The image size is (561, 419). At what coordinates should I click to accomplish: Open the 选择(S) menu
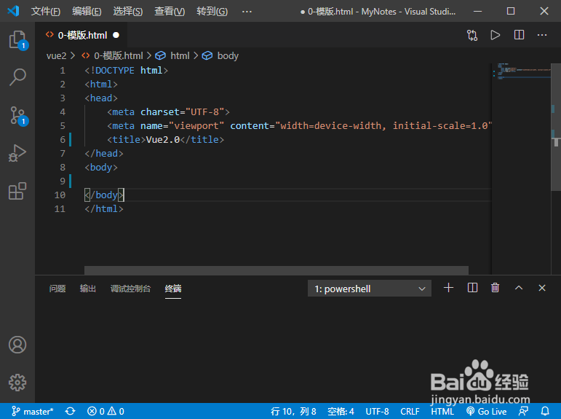pos(128,12)
